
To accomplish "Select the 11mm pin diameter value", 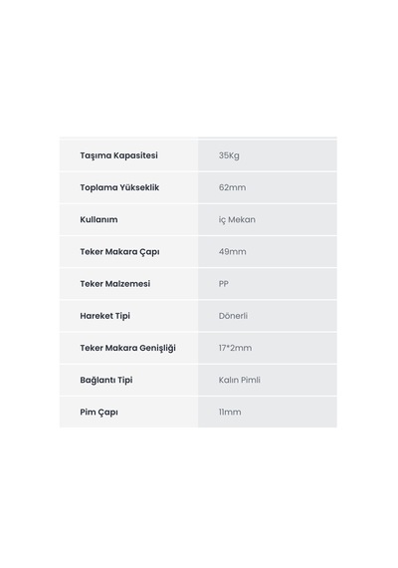I will (230, 413).
